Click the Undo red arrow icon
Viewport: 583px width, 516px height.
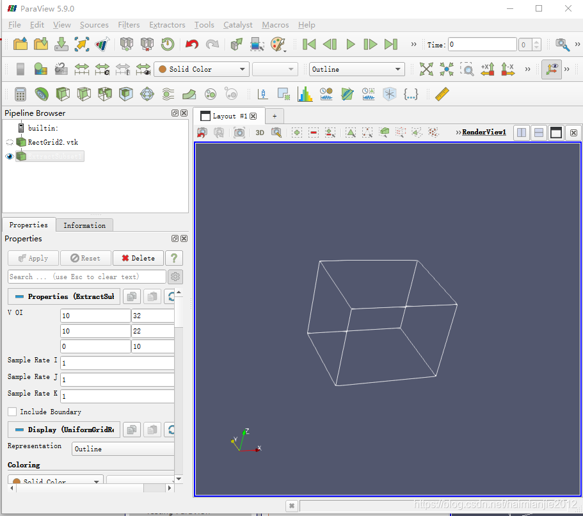tap(192, 44)
